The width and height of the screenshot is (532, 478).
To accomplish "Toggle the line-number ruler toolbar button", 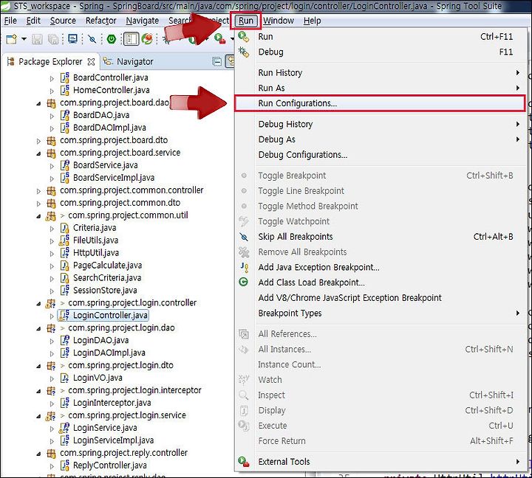I will [x=131, y=39].
